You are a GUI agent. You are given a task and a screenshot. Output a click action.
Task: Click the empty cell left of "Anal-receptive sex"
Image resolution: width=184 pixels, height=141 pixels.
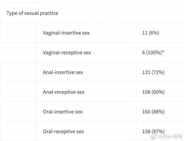[x=18, y=92]
